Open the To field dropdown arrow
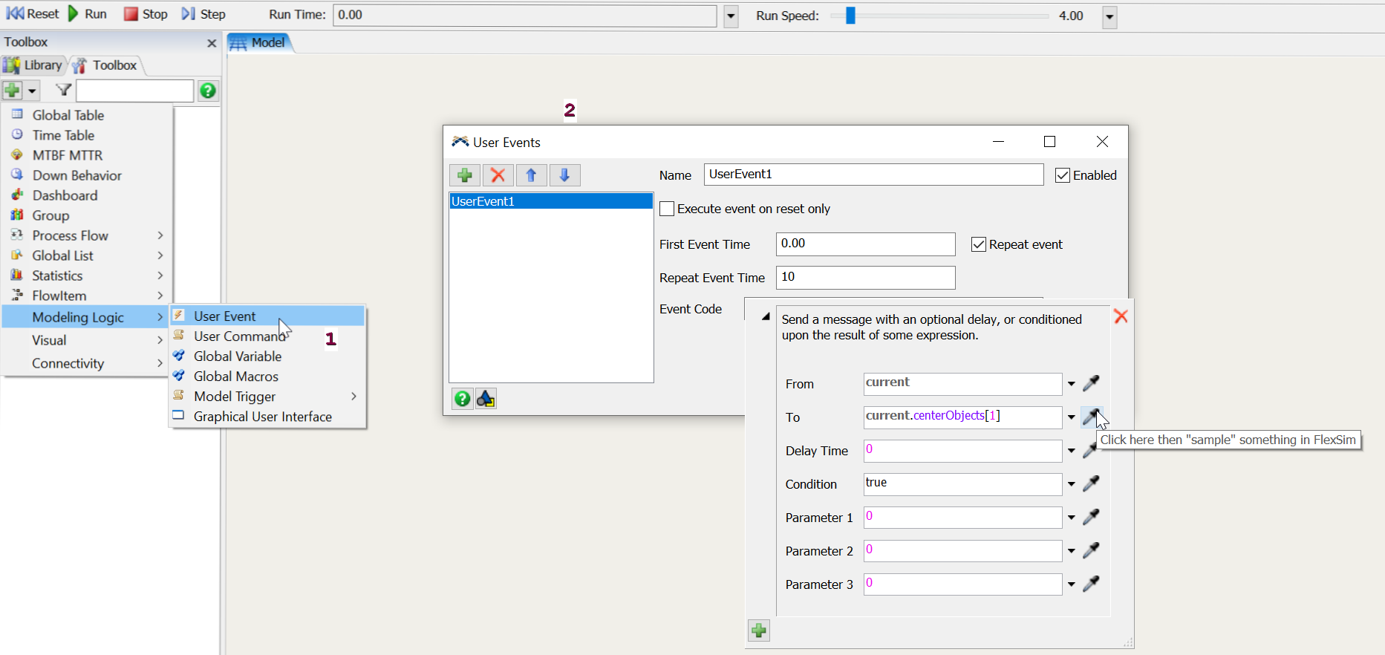This screenshot has width=1385, height=655. click(1071, 417)
